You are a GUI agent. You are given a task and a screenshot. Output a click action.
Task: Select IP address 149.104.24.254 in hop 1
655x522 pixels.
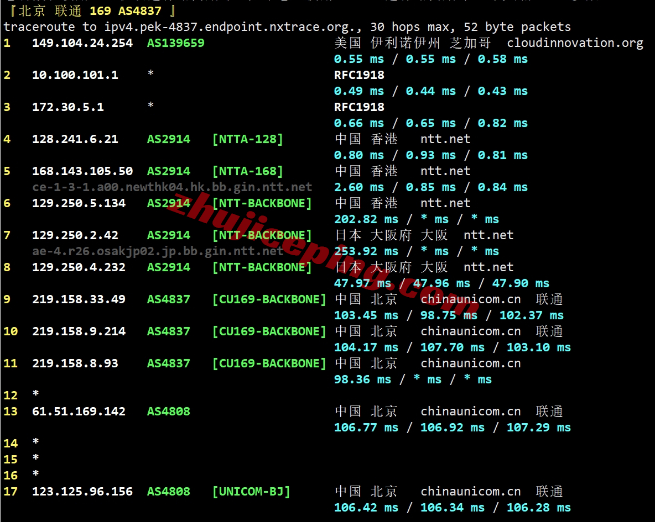[82, 43]
